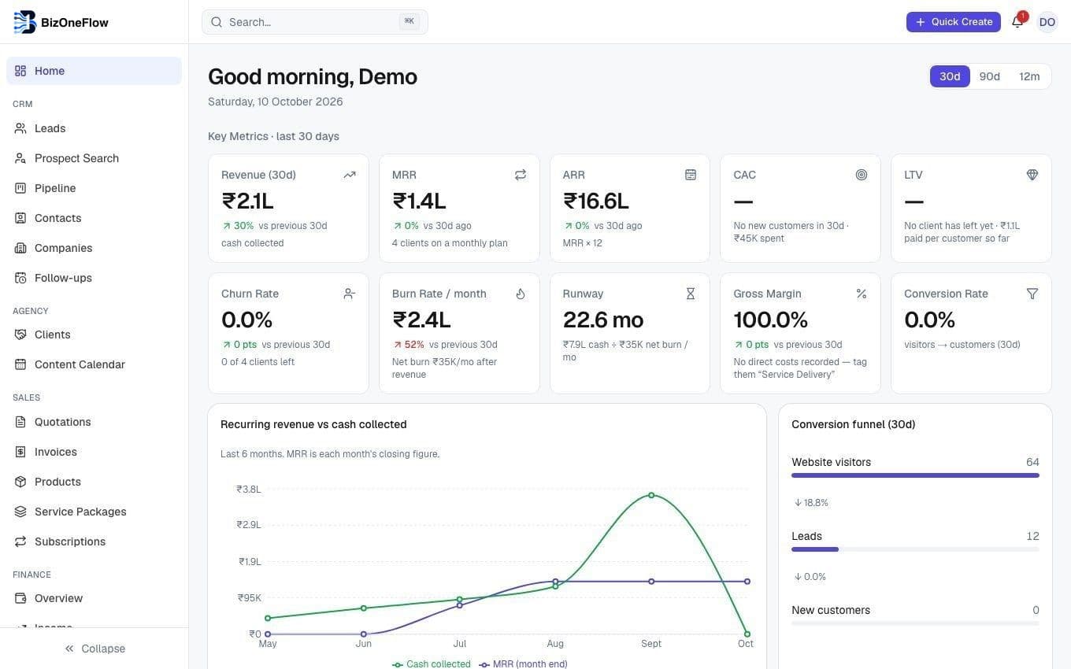Navigate to Subscriptions
This screenshot has height=669, width=1071.
(x=94, y=541)
